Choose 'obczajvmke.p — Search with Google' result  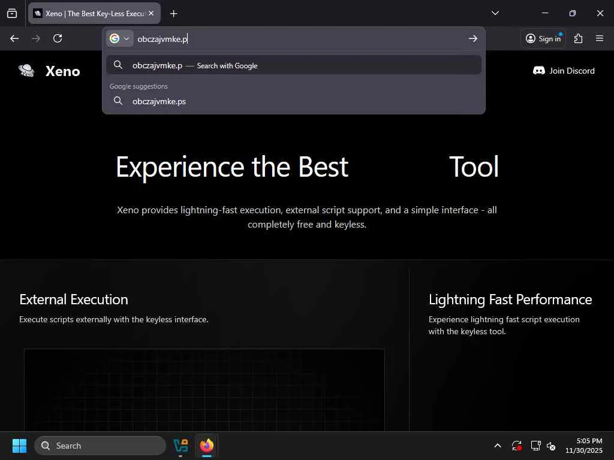click(x=294, y=65)
